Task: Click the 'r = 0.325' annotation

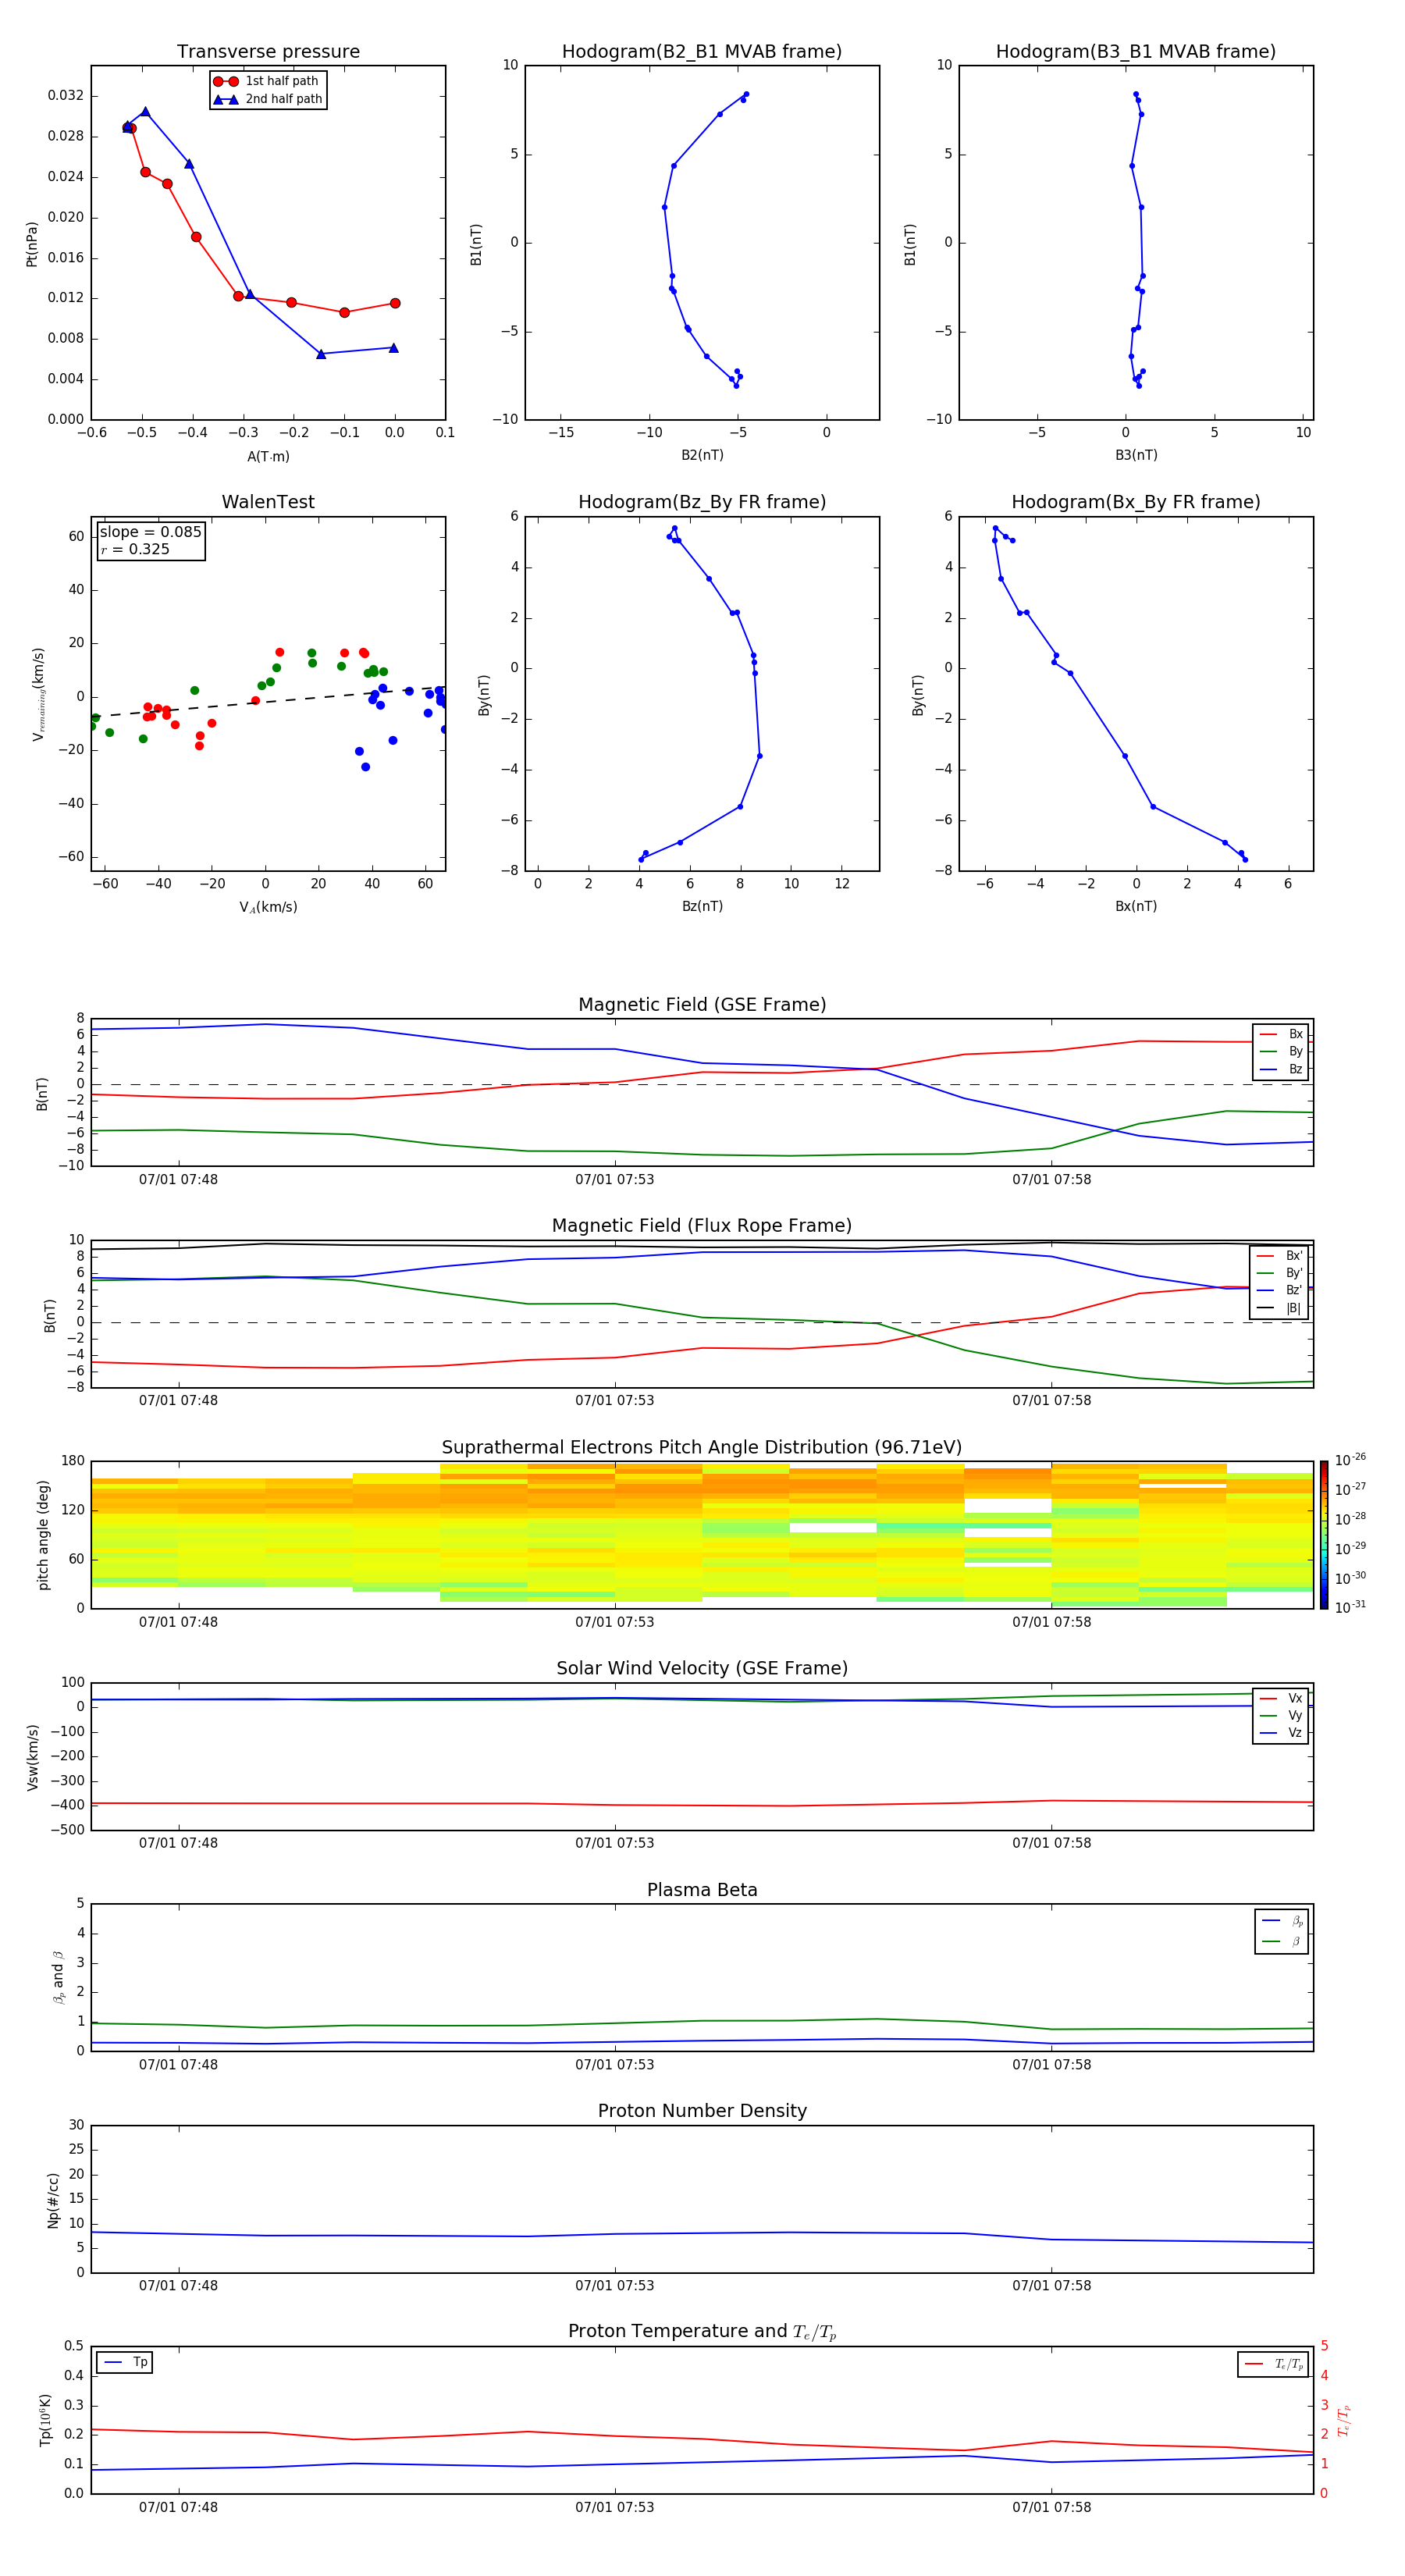Action: click(x=135, y=549)
